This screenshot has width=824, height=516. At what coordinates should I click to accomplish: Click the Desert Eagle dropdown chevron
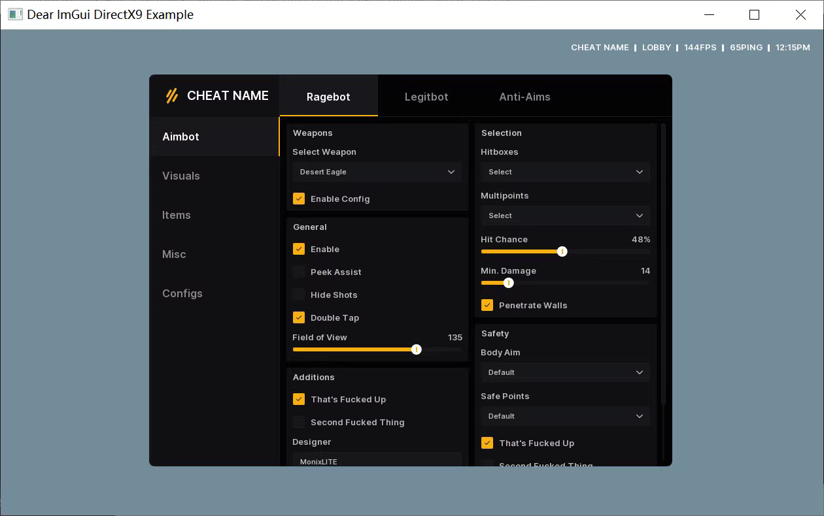[x=451, y=172]
